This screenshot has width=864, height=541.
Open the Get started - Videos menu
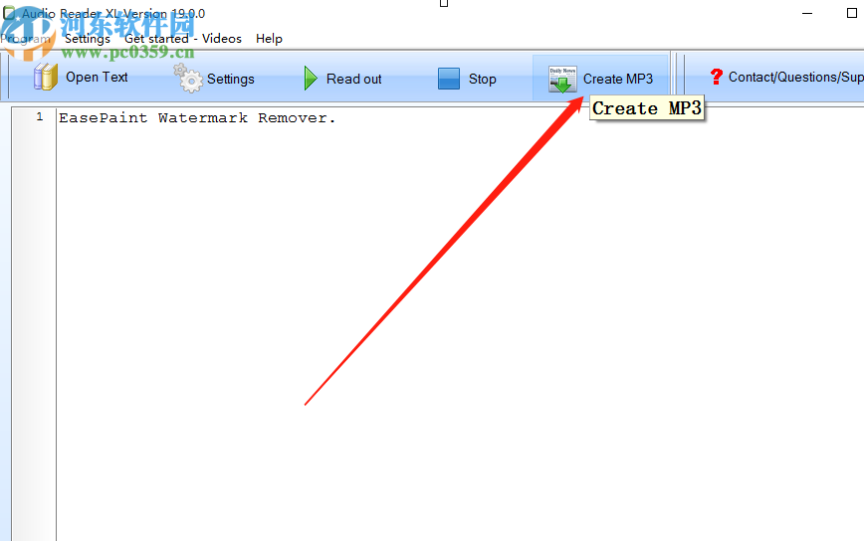point(183,39)
